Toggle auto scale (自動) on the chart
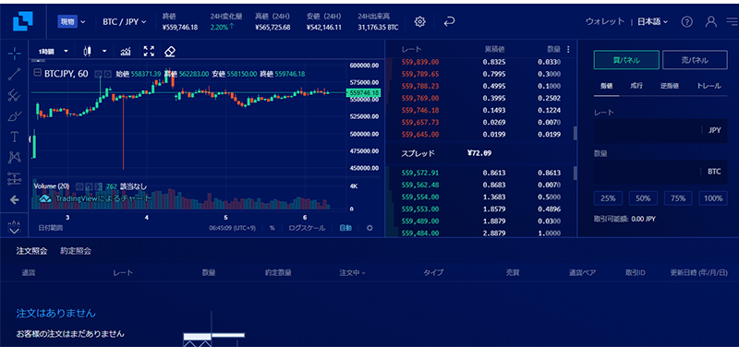 pyautogui.click(x=345, y=228)
